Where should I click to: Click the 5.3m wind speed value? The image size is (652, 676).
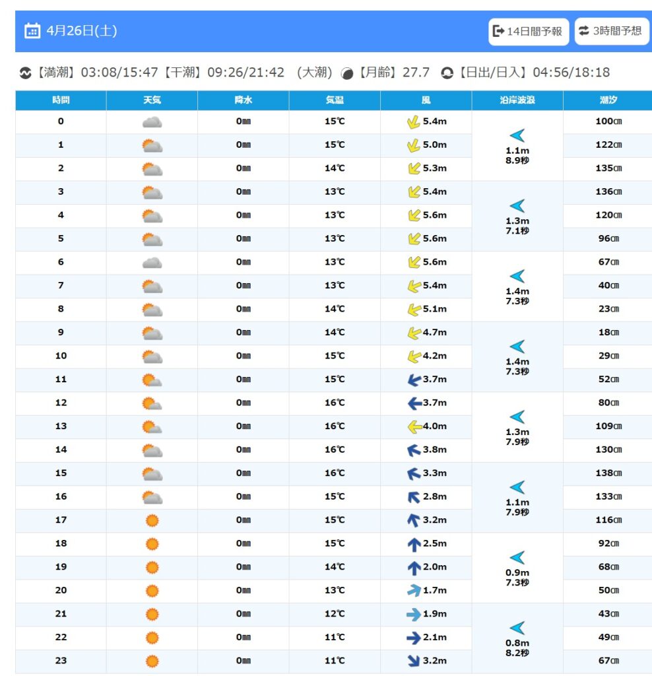tap(435, 168)
